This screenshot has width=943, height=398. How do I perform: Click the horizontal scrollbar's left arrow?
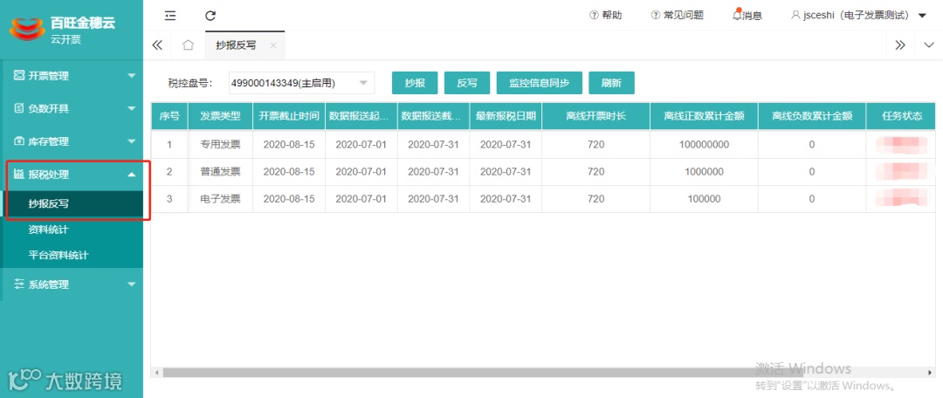point(157,373)
